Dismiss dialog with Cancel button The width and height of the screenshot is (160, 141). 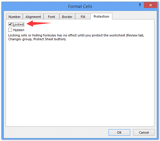[144, 132]
